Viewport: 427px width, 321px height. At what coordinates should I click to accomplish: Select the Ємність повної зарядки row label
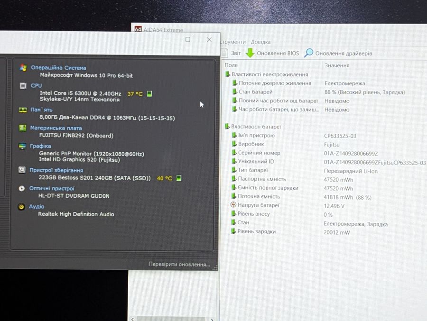268,188
